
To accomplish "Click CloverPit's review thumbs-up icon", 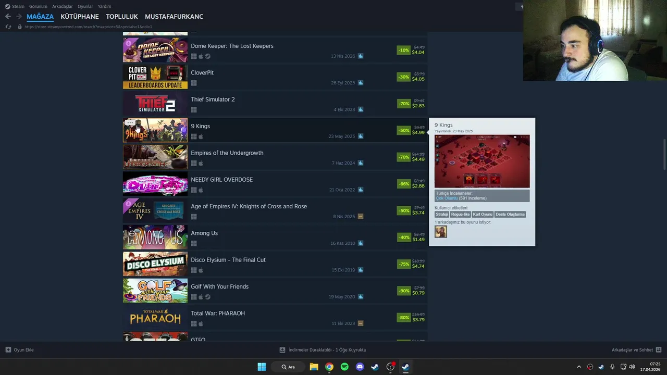I will (x=360, y=83).
